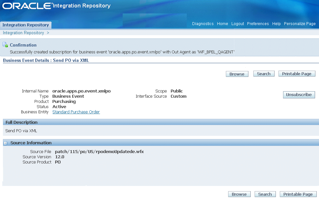Go to Home in the header
319x198 pixels.
[x=222, y=24]
